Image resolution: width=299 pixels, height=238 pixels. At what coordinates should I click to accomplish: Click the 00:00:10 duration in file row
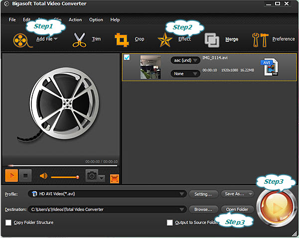click(210, 70)
